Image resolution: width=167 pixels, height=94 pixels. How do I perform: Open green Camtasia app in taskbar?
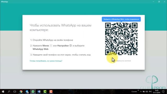click(x=45, y=92)
